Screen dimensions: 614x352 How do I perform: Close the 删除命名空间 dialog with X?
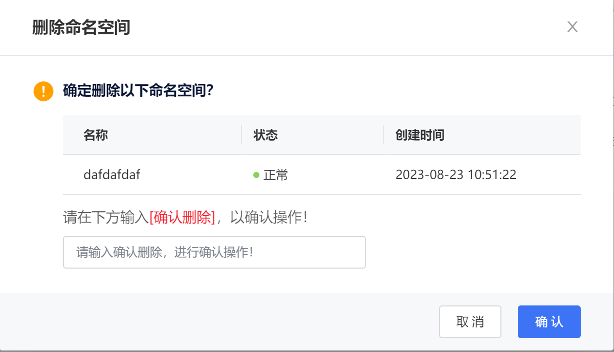click(572, 27)
